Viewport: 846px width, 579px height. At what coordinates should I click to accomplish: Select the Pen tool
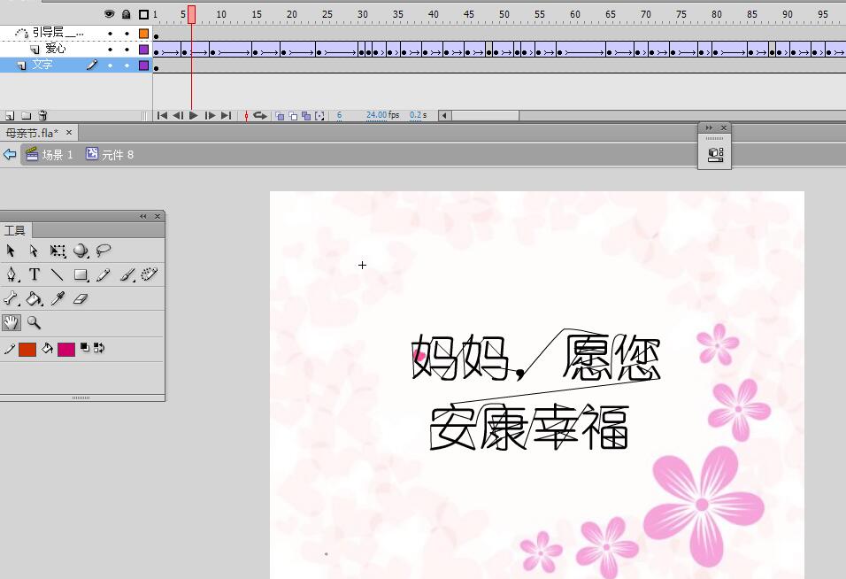click(12, 275)
